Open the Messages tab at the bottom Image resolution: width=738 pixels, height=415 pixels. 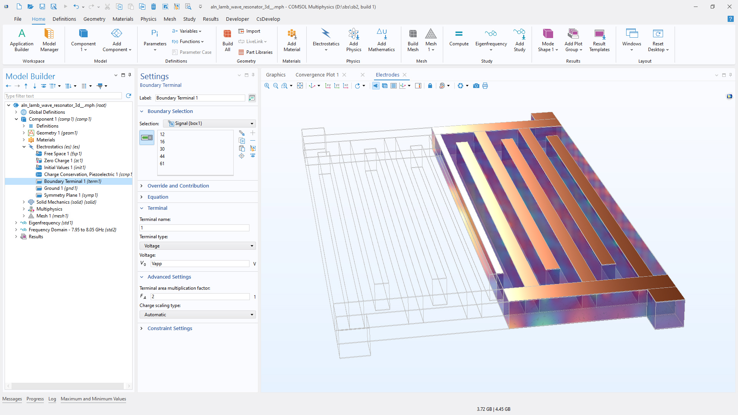12,399
